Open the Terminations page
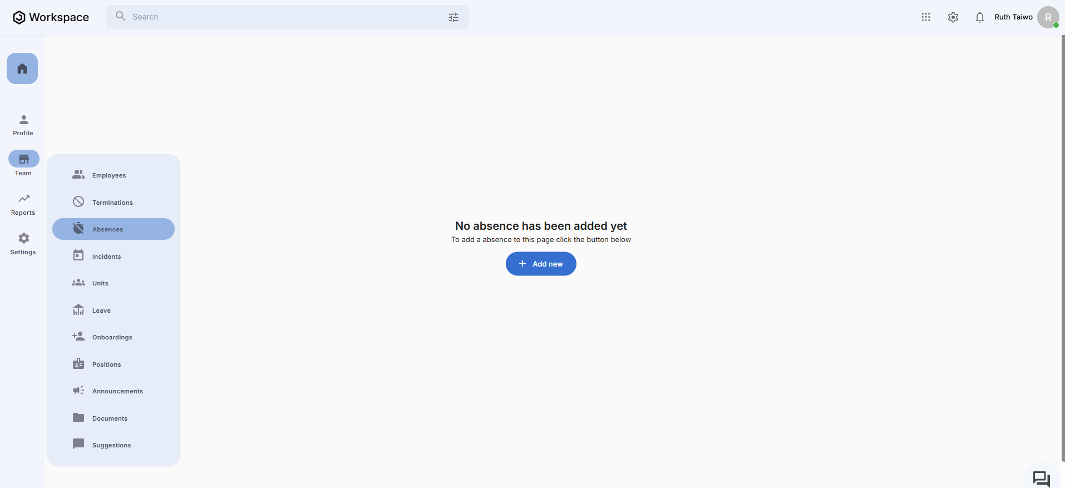This screenshot has height=488, width=1065. point(112,203)
